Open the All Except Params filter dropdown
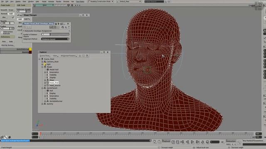The image size is (266, 149). [x=69, y=56]
